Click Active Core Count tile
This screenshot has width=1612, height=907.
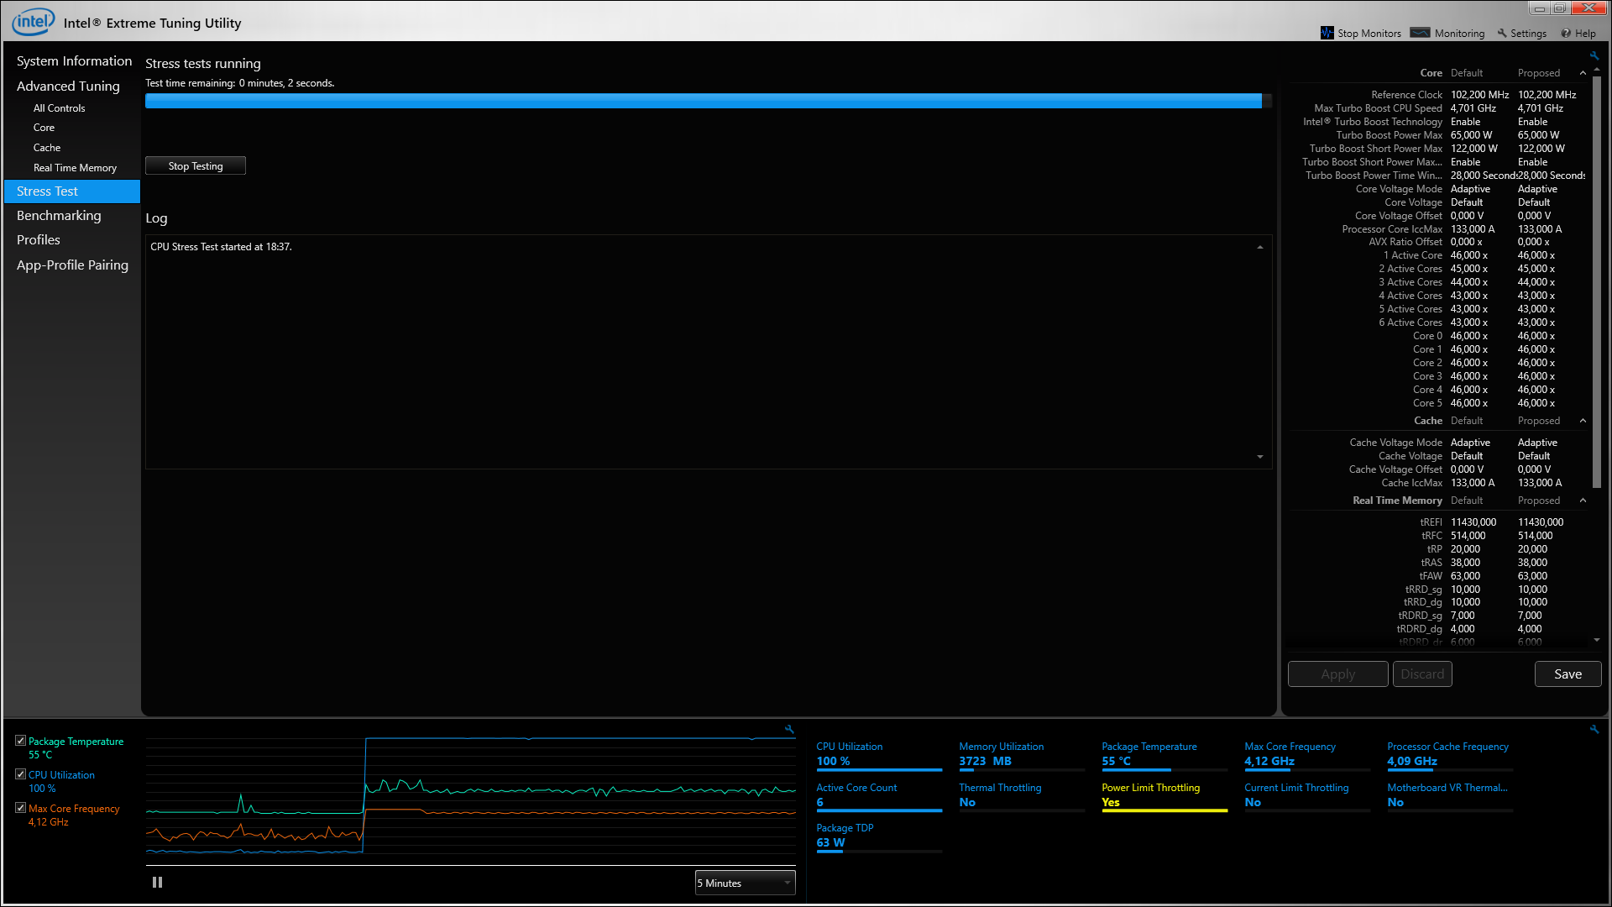(879, 795)
